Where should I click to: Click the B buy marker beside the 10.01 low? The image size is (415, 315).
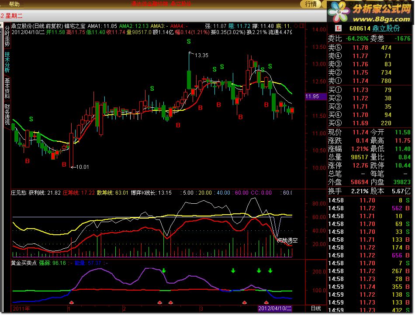(64, 164)
